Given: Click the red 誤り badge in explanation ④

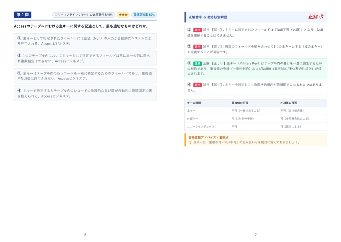Looking at the screenshot, I should (197, 85).
